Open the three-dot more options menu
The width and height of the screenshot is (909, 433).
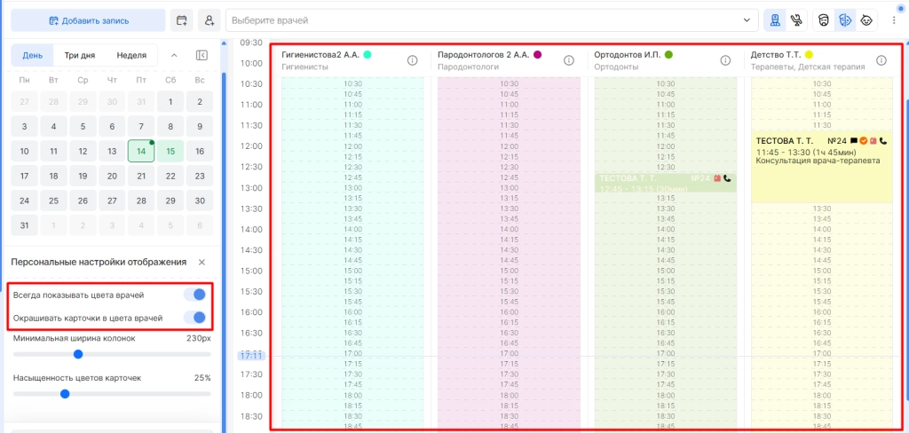tap(894, 20)
